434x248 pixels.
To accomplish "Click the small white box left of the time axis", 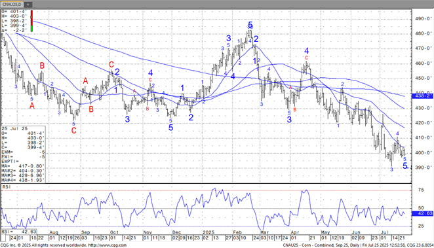I will (3, 238).
